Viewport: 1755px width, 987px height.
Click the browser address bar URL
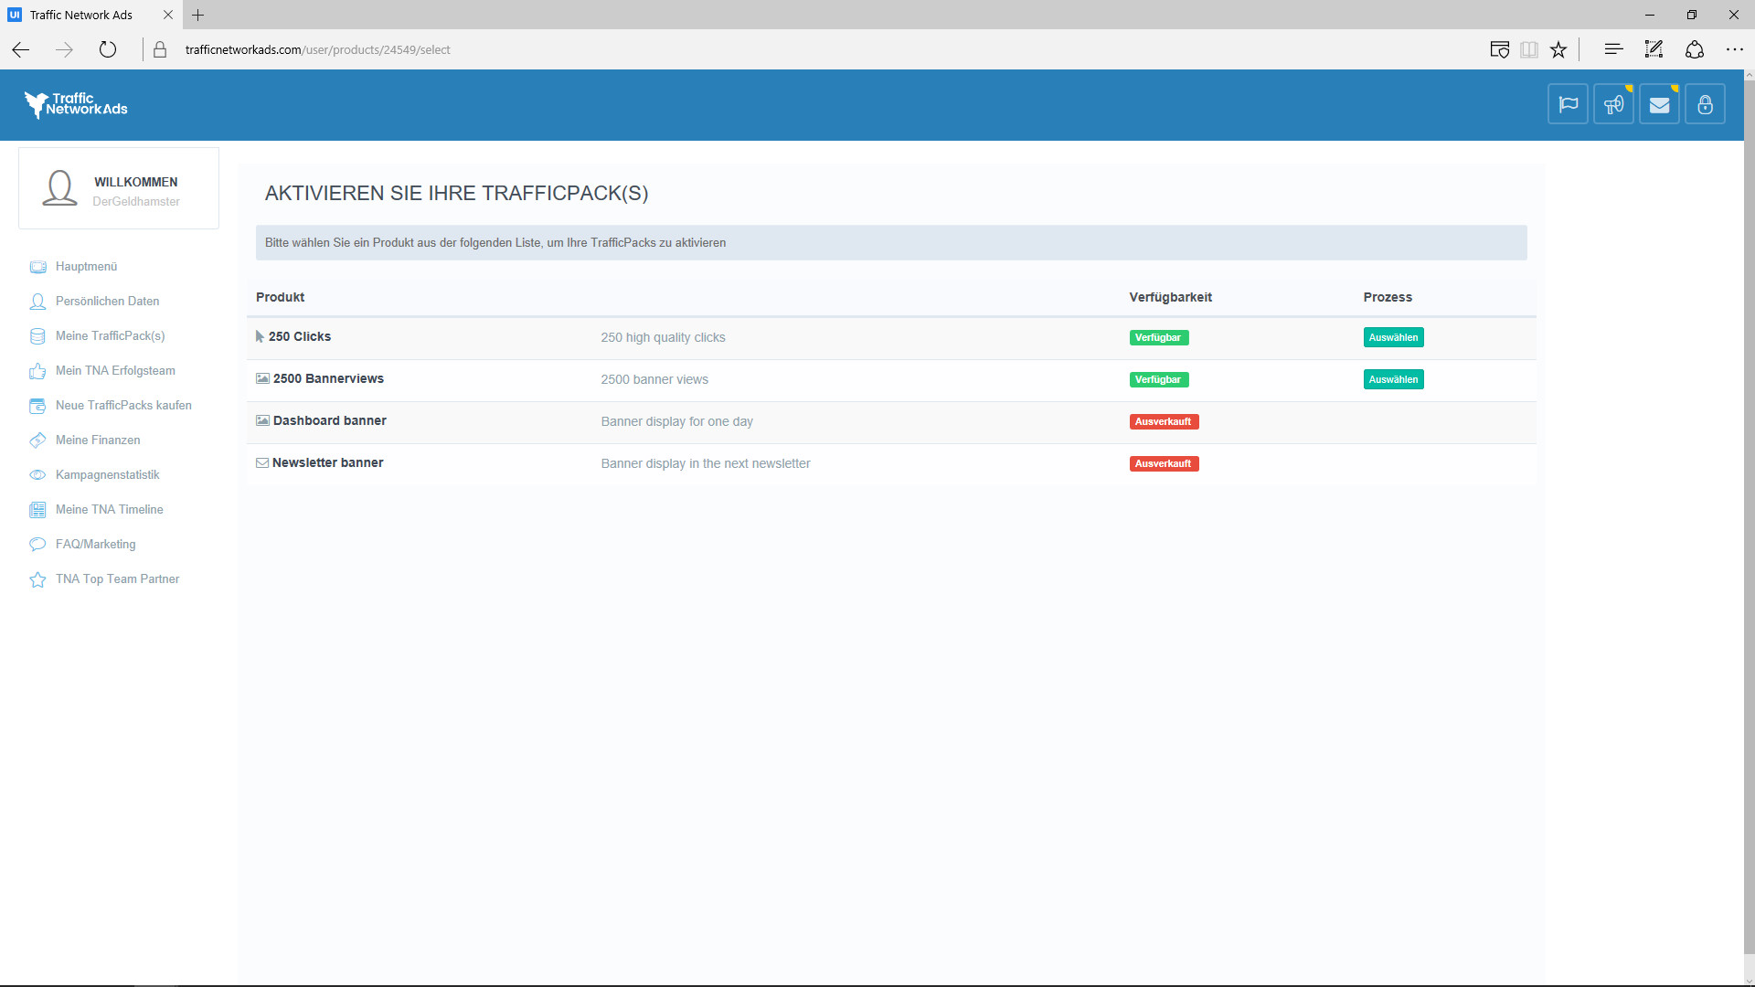(x=317, y=49)
